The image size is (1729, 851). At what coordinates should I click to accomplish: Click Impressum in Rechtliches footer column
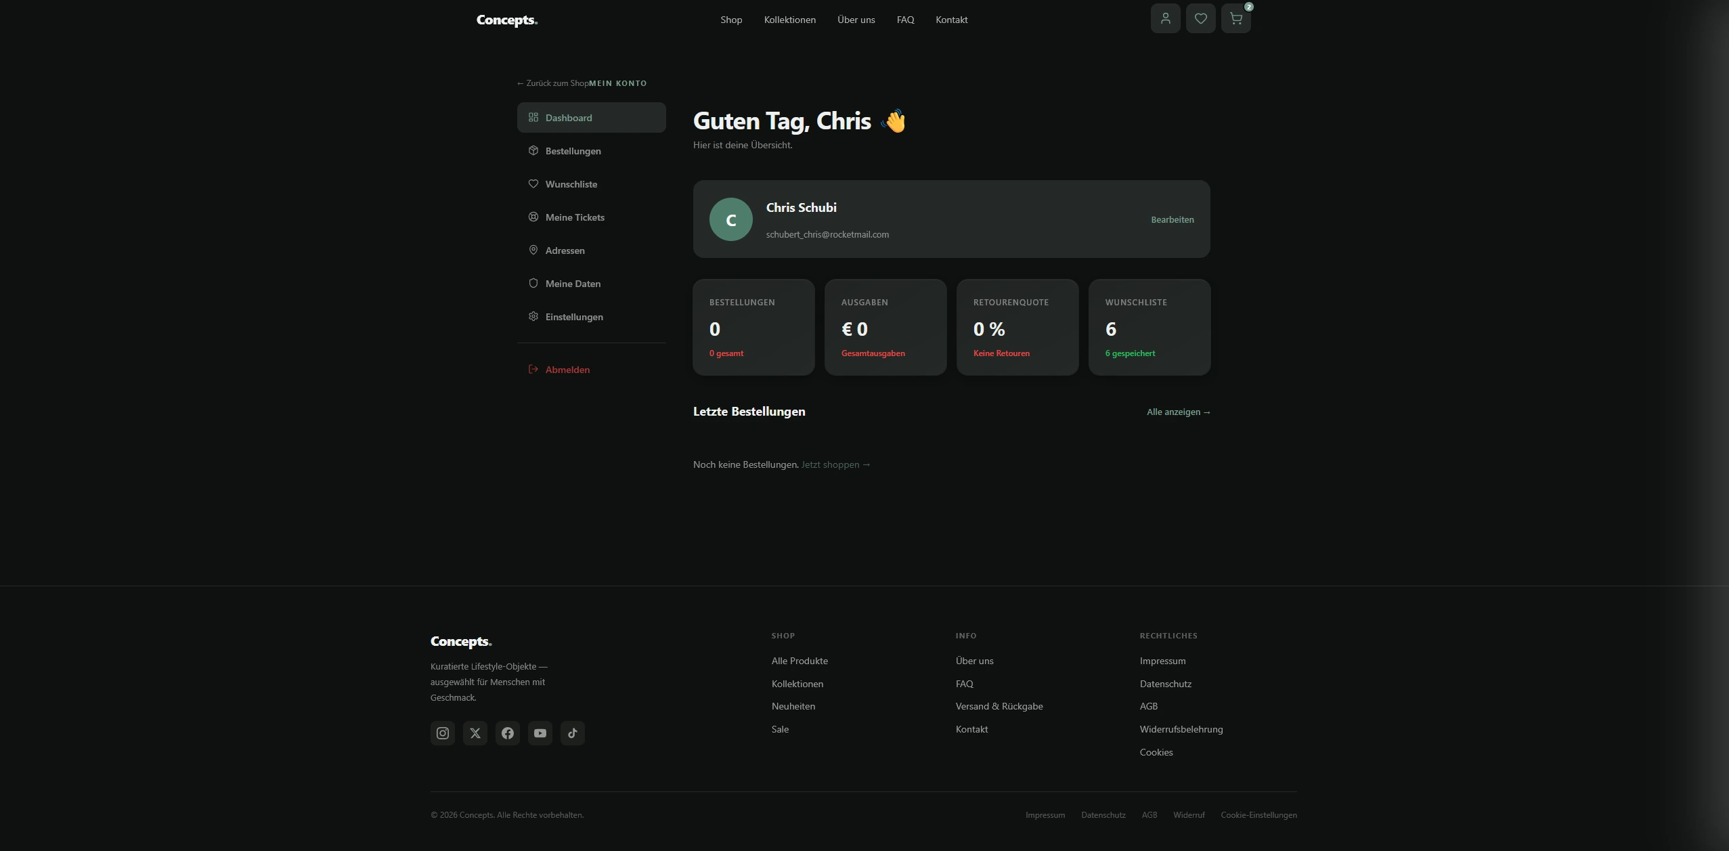tap(1163, 661)
